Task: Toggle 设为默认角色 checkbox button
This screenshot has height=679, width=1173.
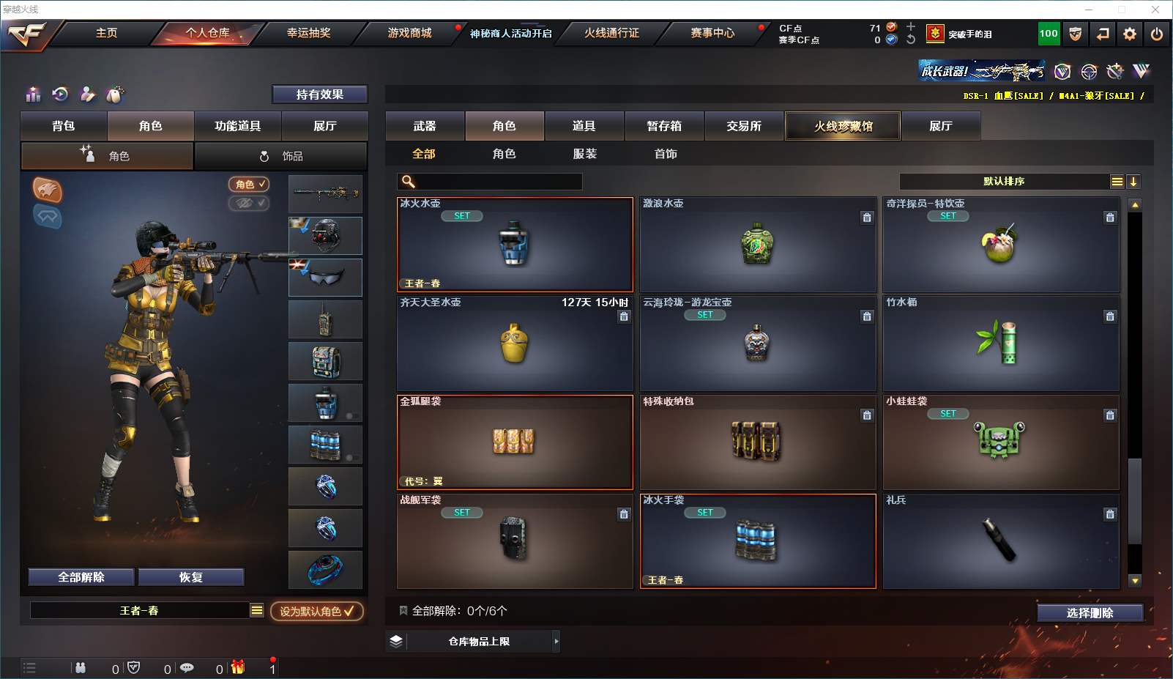Action: (316, 612)
